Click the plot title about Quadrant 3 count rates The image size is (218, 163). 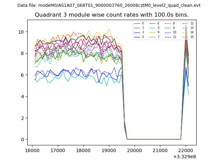click(112, 15)
